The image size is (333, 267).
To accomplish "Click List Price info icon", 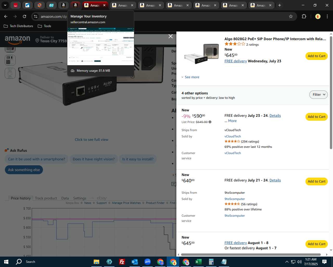I will pos(210,122).
